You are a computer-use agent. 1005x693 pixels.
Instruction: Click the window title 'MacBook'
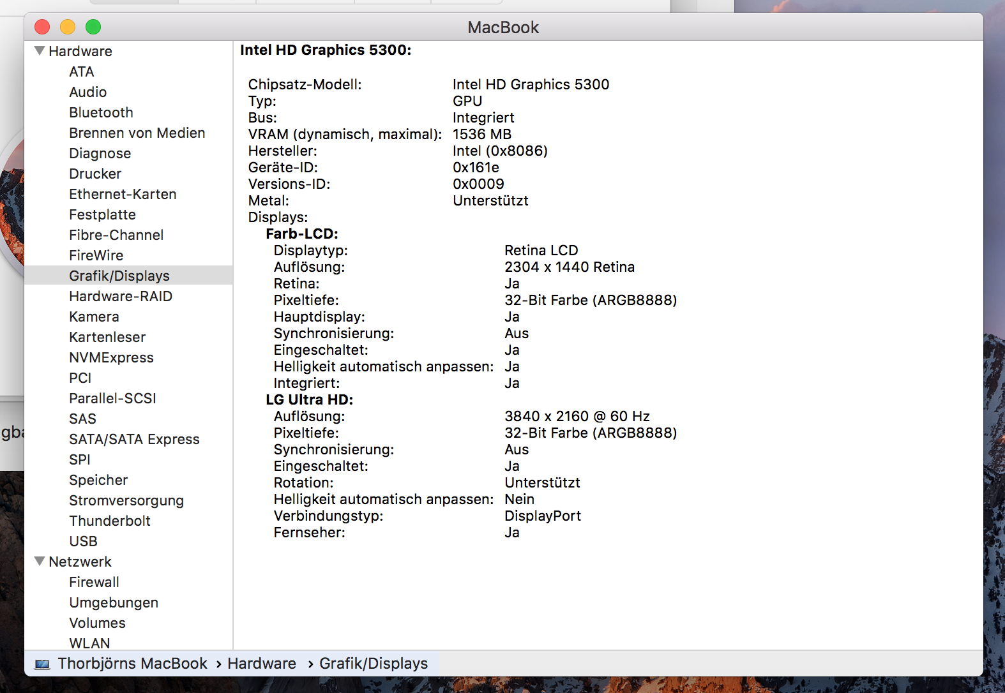point(503,27)
